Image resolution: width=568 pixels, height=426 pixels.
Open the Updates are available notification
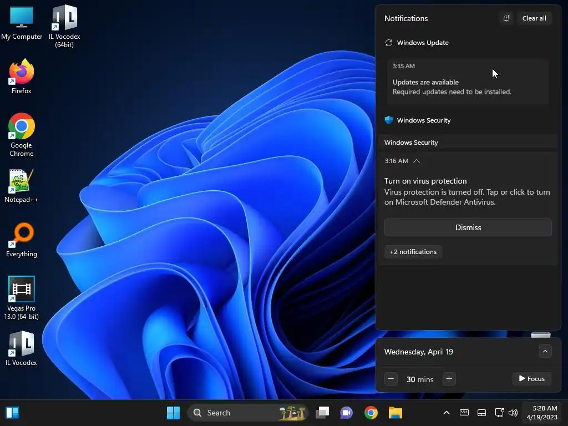point(468,81)
